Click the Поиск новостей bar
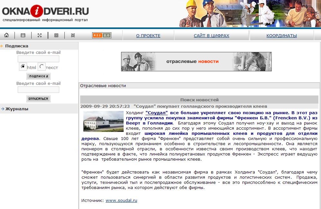The height and width of the screenshot is (209, 321). pyautogui.click(x=200, y=100)
